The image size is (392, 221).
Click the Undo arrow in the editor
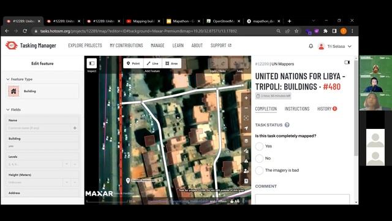click(213, 63)
